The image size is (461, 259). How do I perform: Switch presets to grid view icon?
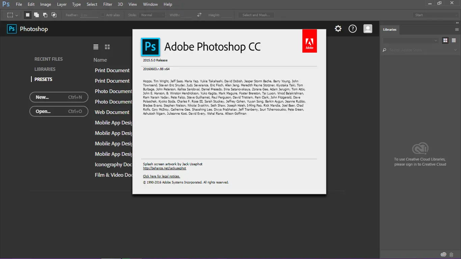(107, 47)
